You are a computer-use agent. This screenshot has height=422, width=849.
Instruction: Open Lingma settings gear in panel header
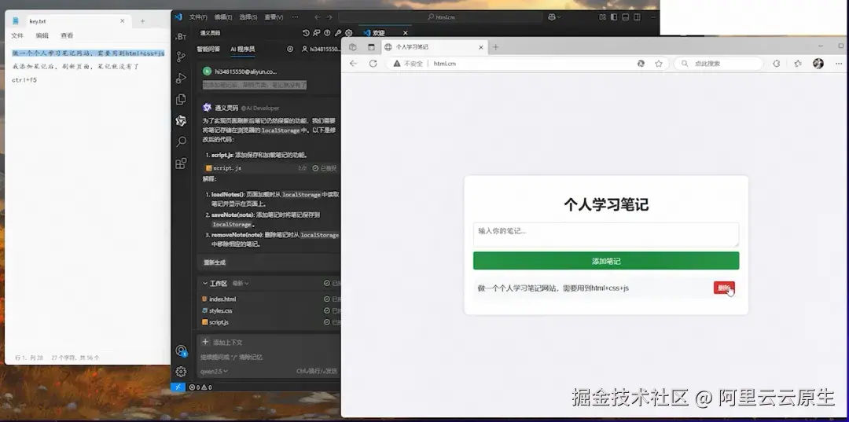(349, 33)
